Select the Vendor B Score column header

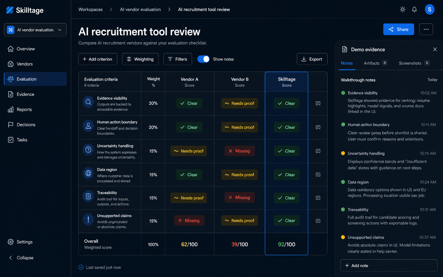[240, 82]
